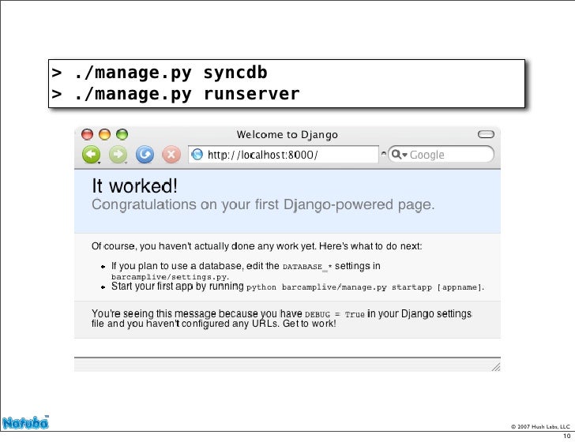575x442 pixels.
Task: Click the http://localhost:8000/ address field
Action: [283, 154]
